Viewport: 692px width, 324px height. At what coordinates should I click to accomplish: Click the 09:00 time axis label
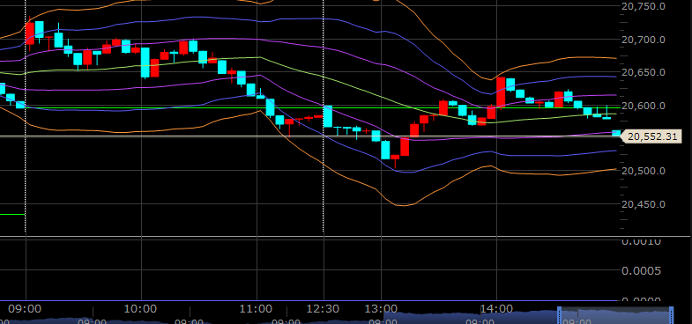(x=26, y=308)
